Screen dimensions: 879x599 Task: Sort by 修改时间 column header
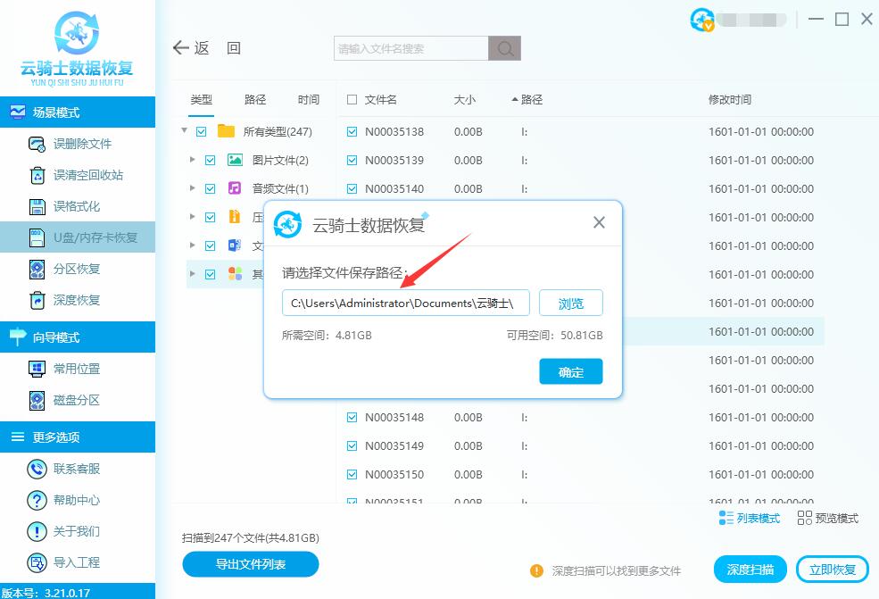point(730,100)
